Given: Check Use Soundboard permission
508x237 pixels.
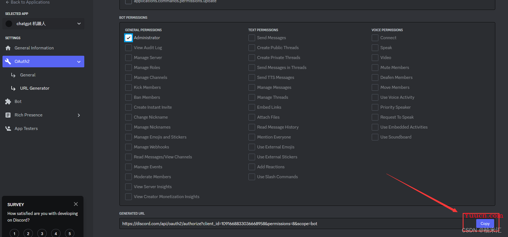Looking at the screenshot, I should 375,137.
